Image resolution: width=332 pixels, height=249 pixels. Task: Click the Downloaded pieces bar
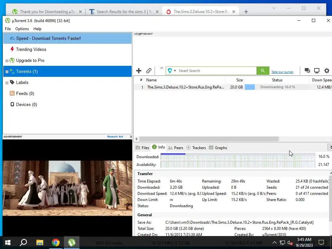click(238, 157)
